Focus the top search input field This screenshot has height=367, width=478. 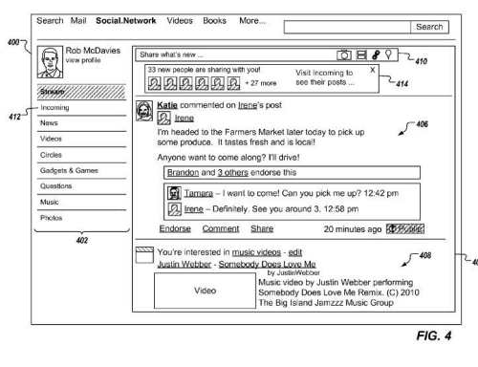pos(347,27)
